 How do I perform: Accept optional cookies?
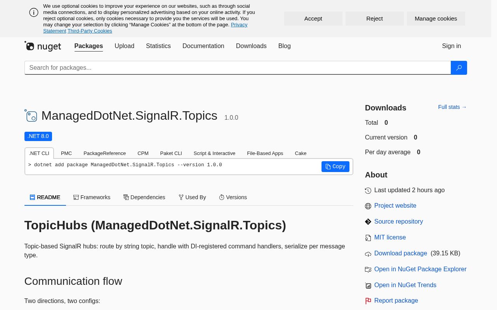(313, 19)
